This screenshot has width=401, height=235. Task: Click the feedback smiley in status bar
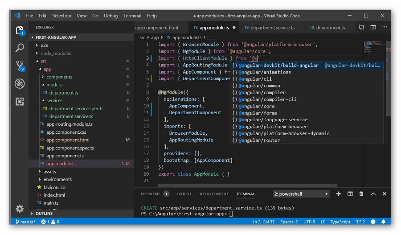pyautogui.click(x=373, y=222)
